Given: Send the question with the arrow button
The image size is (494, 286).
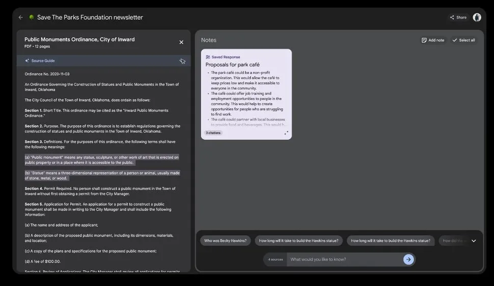Looking at the screenshot, I should click(x=408, y=260).
